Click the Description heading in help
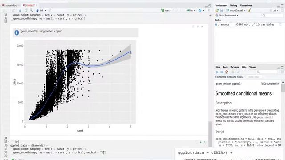The height and width of the screenshot is (160, 285). pyautogui.click(x=223, y=103)
